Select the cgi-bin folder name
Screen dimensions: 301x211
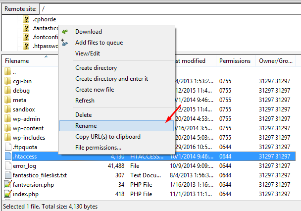point(22,81)
